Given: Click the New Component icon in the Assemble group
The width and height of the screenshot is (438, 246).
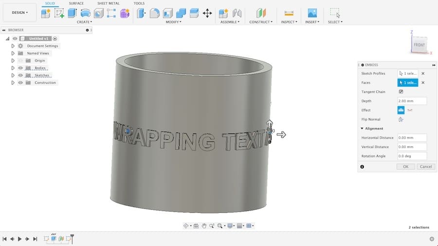Looking at the screenshot, I should 223,13.
